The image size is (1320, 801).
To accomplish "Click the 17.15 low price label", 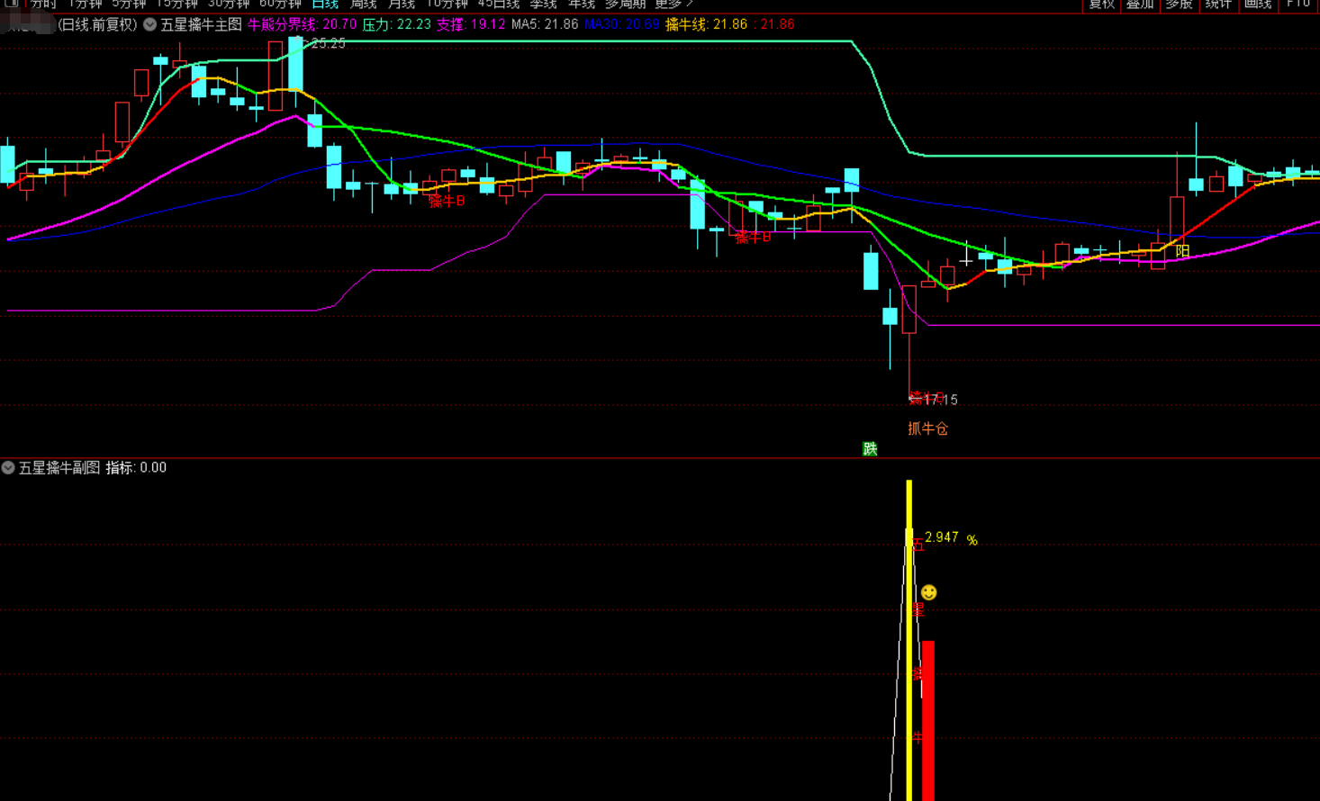I will point(941,400).
